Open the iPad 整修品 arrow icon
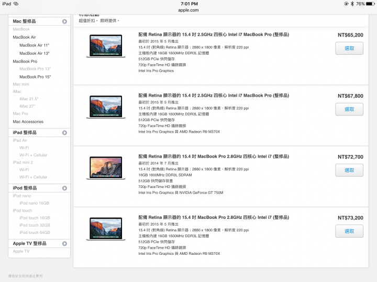Screen dimensions: 377x282 [64, 133]
